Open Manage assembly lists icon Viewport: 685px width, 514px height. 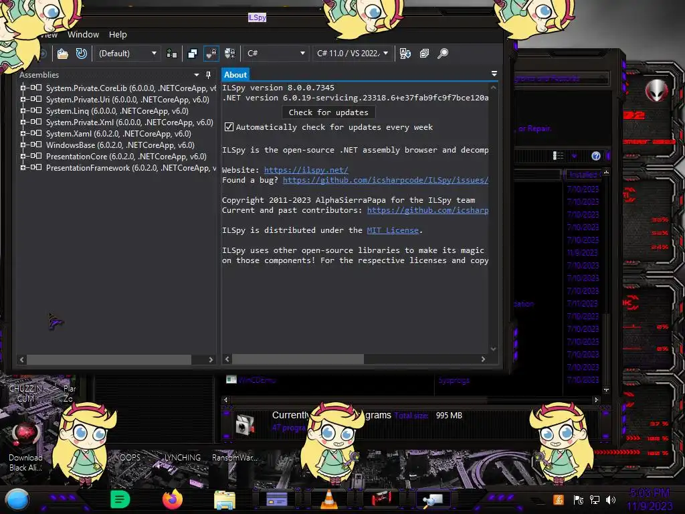(x=172, y=54)
